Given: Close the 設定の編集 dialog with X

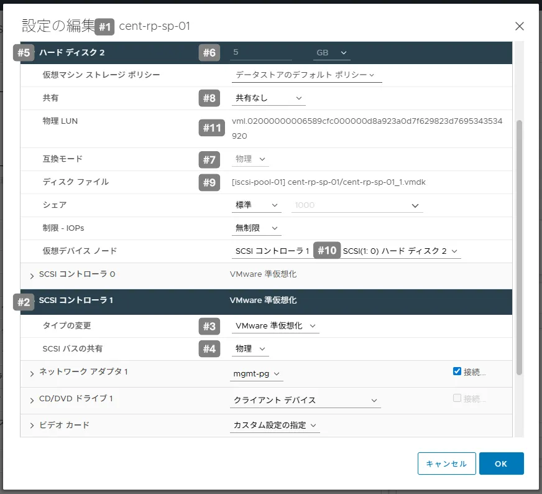Looking at the screenshot, I should pos(520,26).
